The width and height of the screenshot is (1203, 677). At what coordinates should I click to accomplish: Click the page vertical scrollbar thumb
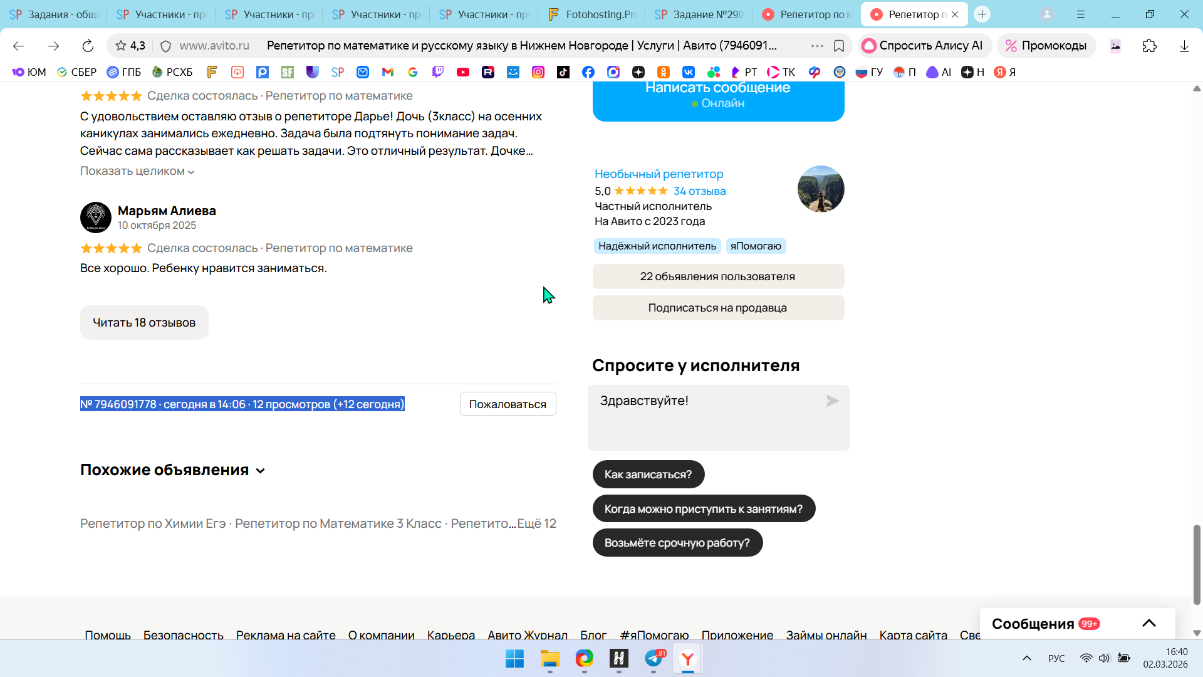[x=1197, y=564]
